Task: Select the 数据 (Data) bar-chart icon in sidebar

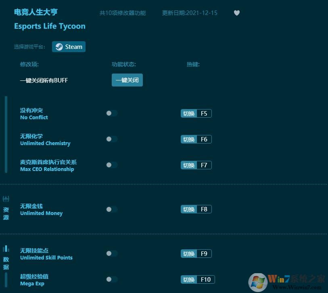Action: [6, 248]
